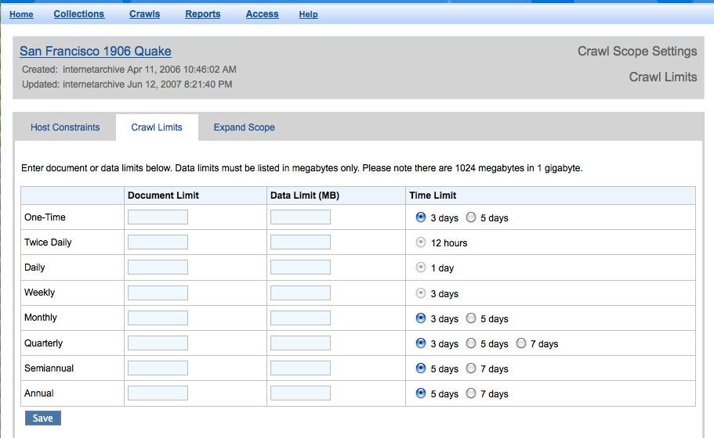The height and width of the screenshot is (438, 714).
Task: Click the One-Time Document Limit field
Action: point(158,217)
